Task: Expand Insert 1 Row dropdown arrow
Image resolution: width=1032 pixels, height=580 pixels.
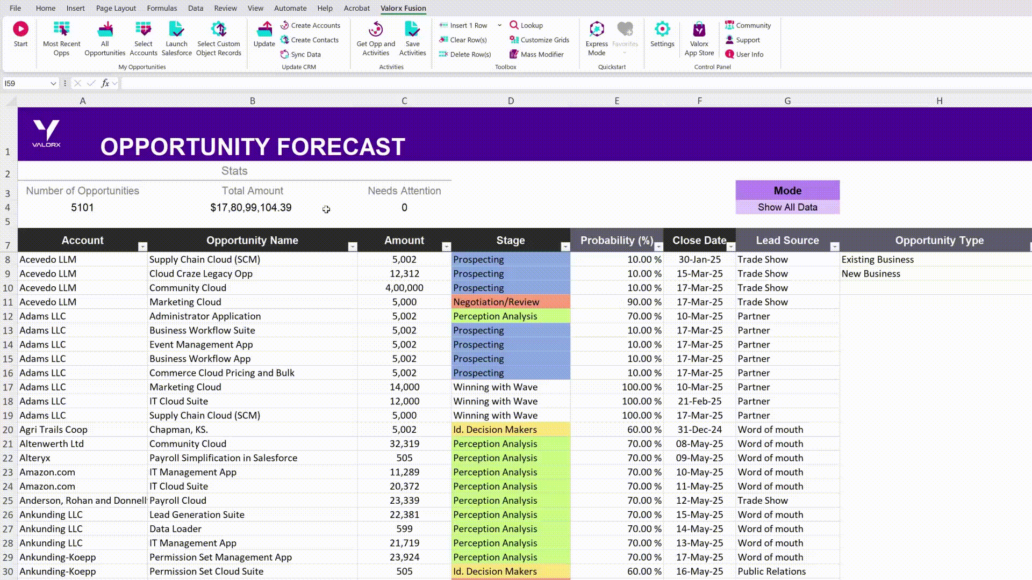Action: [499, 25]
